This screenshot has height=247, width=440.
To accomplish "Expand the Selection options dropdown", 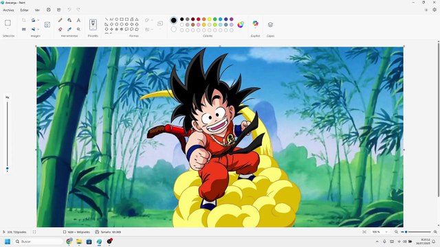I will click(x=8, y=29).
